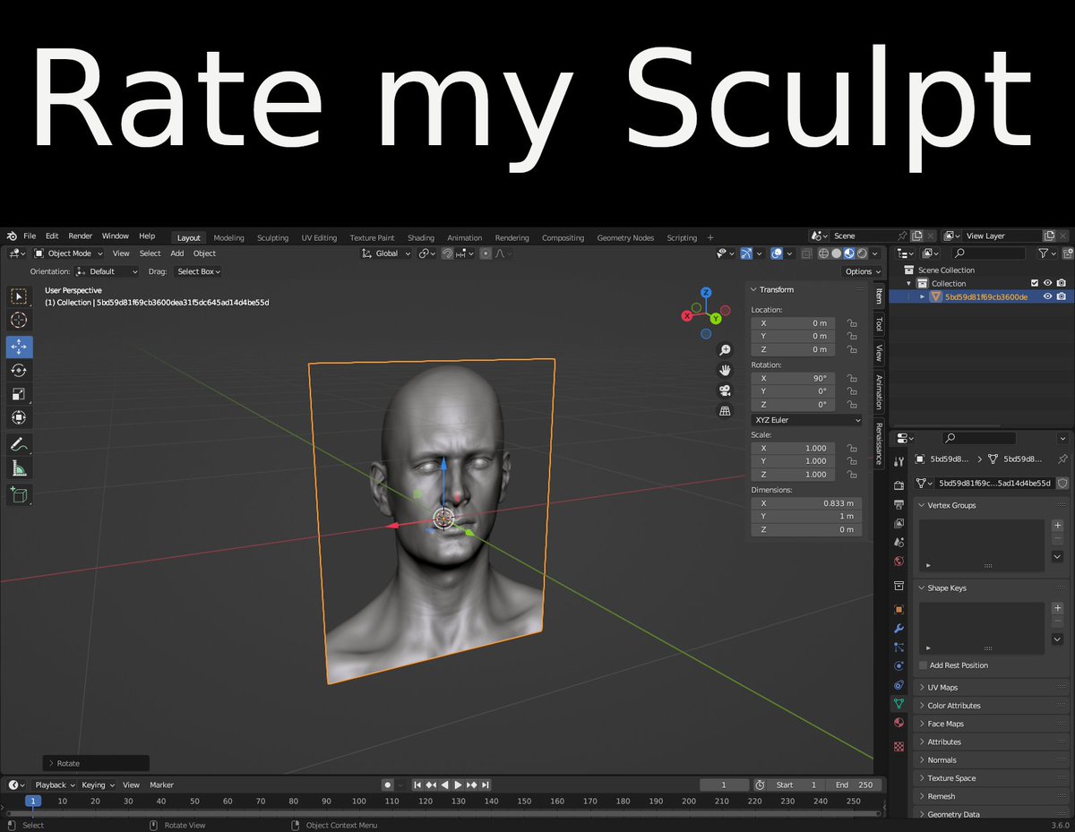Expand the 5bd59d81f69cb3600de object in outliner
Screen dimensions: 1075x832
point(923,296)
